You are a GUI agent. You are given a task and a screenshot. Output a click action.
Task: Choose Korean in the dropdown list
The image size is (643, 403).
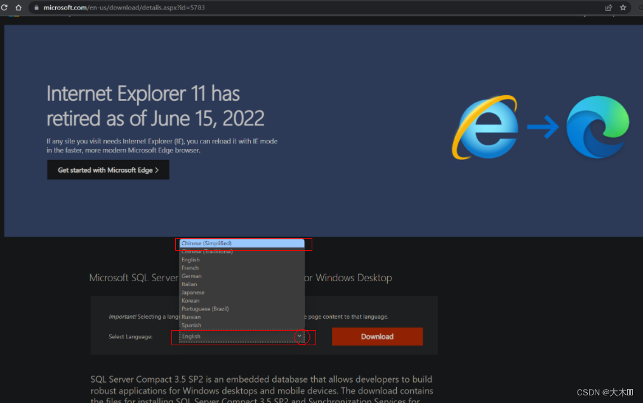(242, 301)
